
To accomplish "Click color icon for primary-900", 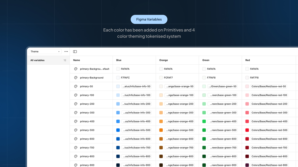I will (x=76, y=165).
